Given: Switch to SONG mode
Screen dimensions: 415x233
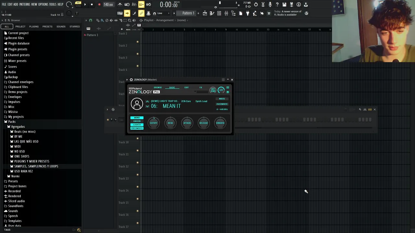Looking at the screenshot, I should pos(78,6).
